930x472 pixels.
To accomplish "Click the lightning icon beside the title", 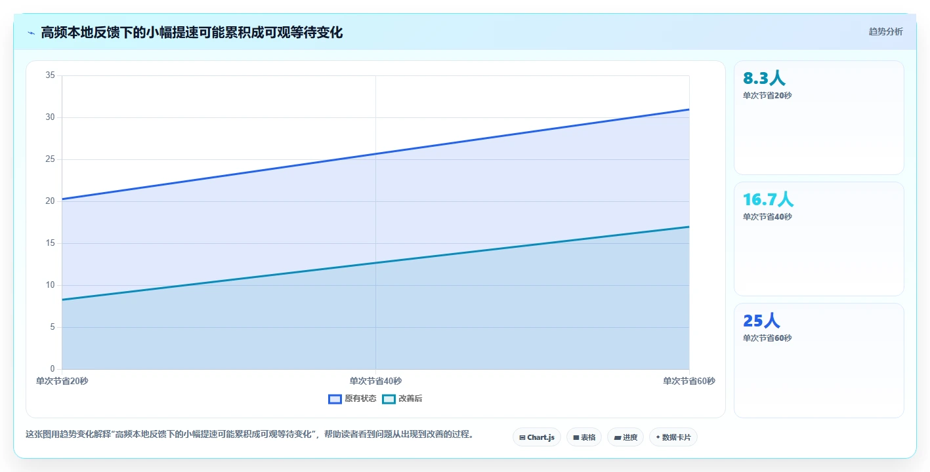I will click(31, 32).
